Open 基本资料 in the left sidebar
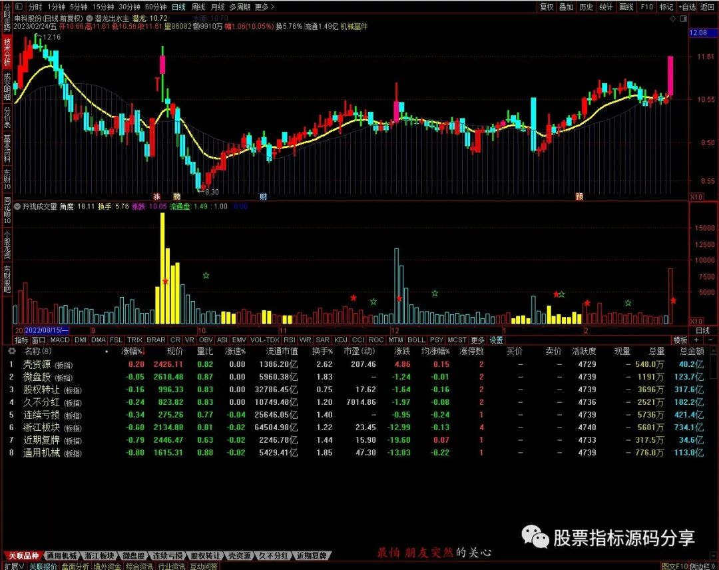The width and height of the screenshot is (719, 570). point(7,148)
